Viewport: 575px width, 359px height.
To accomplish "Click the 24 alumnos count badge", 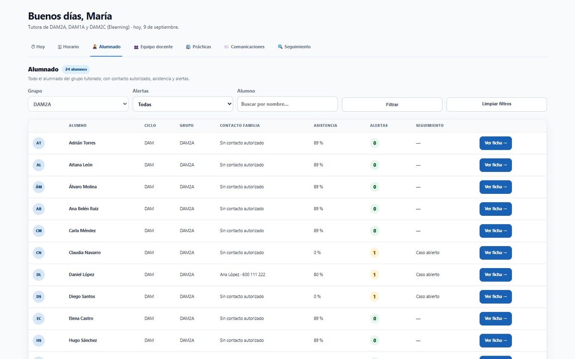I will click(76, 69).
